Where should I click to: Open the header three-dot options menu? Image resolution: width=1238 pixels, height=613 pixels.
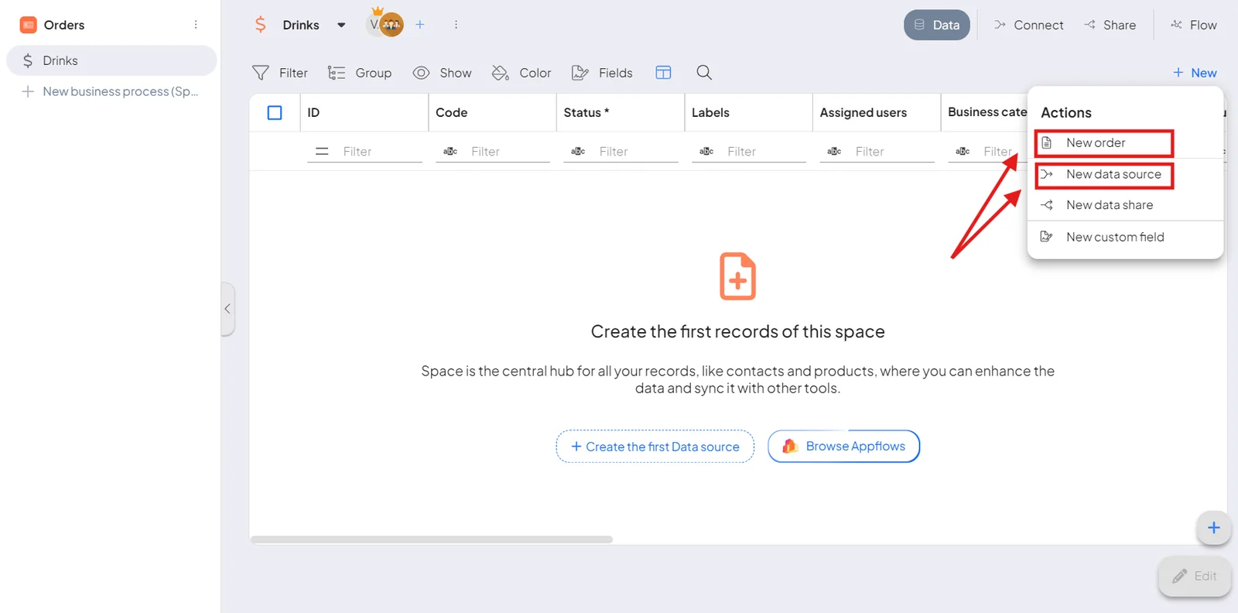pyautogui.click(x=456, y=25)
